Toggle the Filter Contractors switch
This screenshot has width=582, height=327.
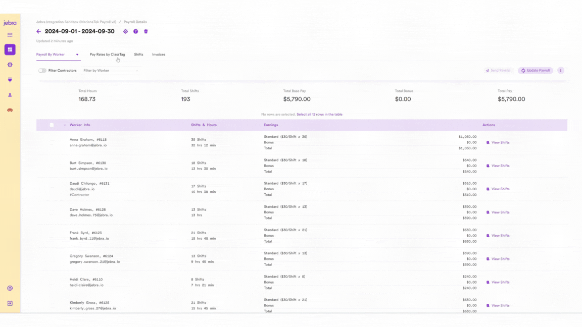pyautogui.click(x=42, y=71)
